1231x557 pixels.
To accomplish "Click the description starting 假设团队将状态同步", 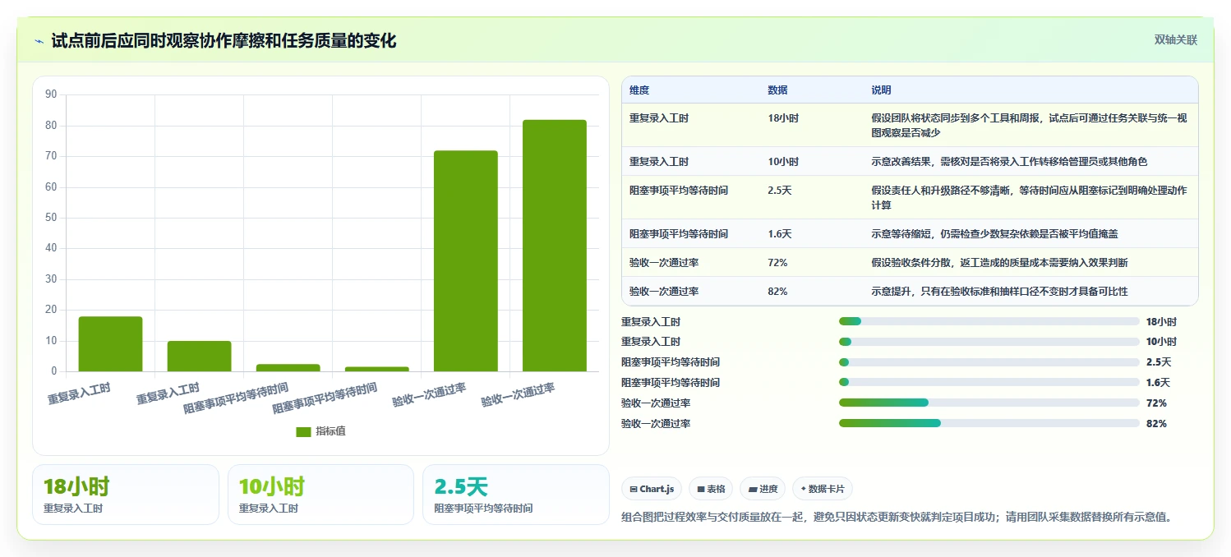I will pos(1029,126).
